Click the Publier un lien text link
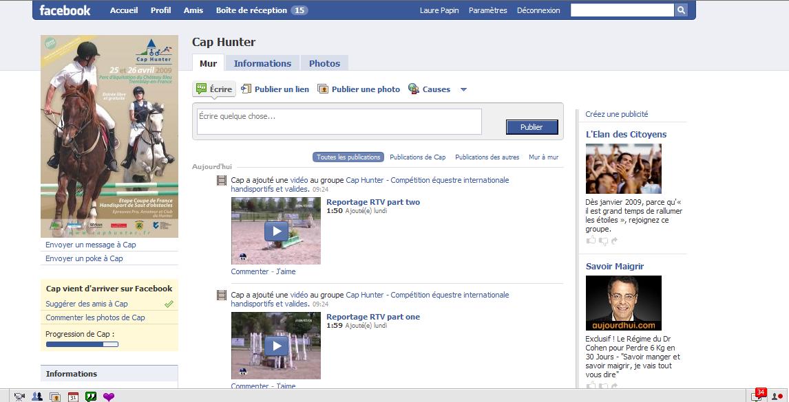Viewport: 789px width, 402px height. click(282, 89)
